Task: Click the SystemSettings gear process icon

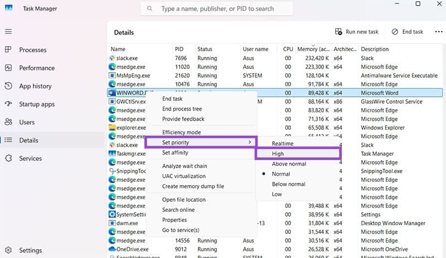Action: pyautogui.click(x=112, y=214)
